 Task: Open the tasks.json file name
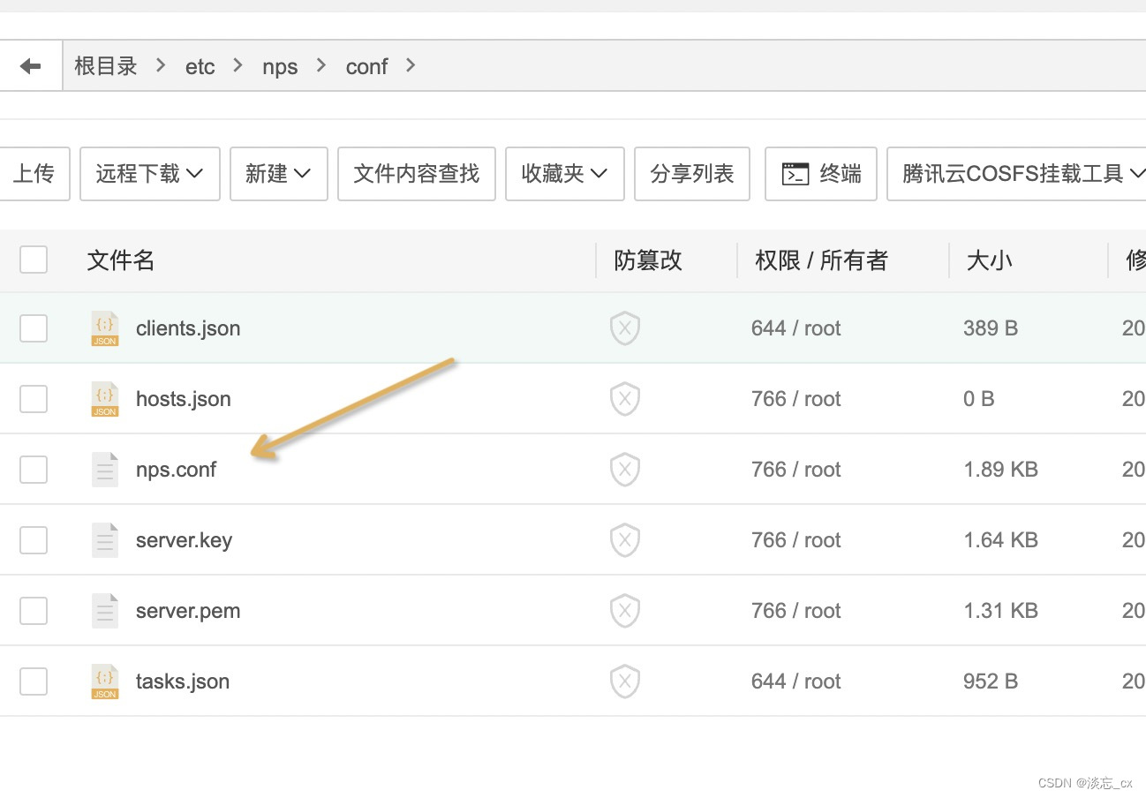pos(183,681)
